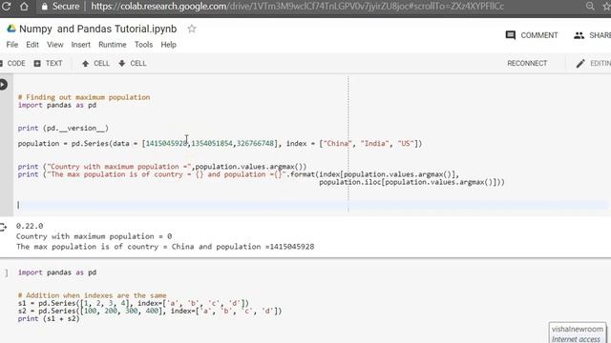Click the s2 = pd.Series line
Screen dimensions: 611x343
coord(150,312)
